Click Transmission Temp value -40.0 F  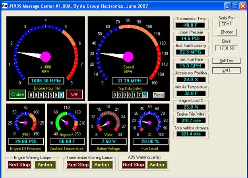click(x=190, y=25)
